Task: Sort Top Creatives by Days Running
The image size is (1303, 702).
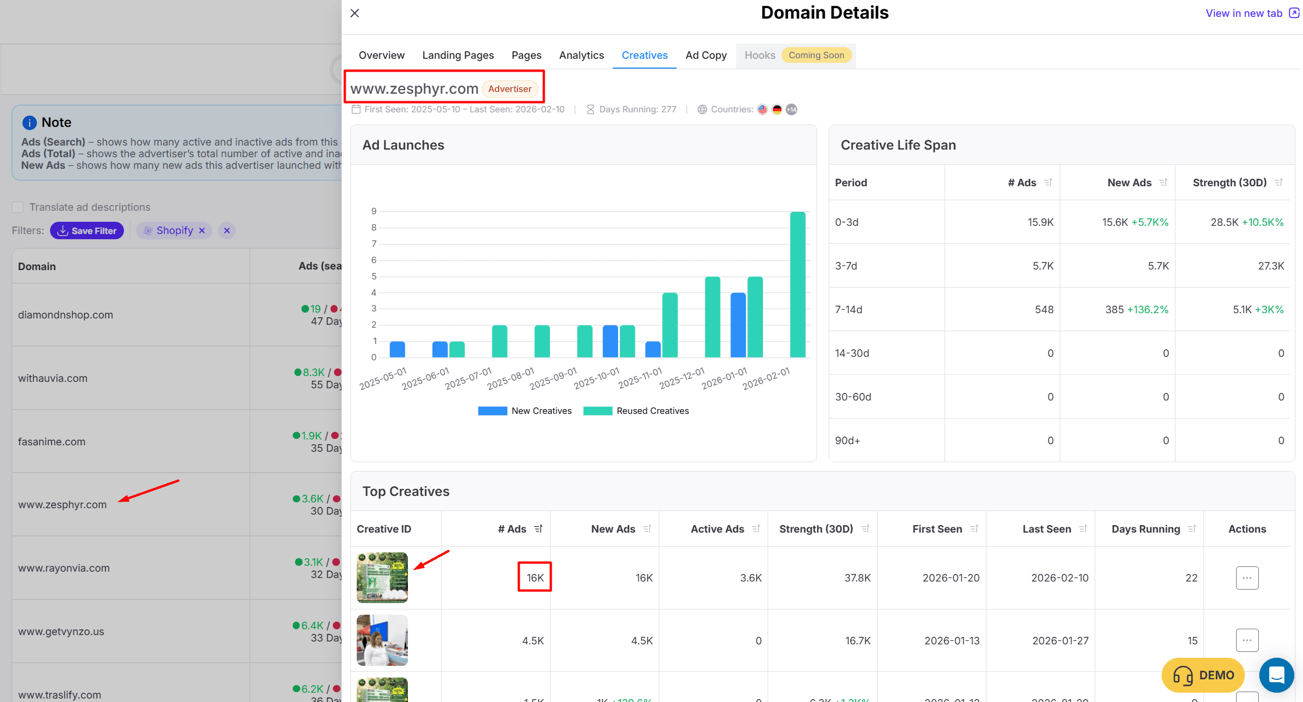Action: point(1192,529)
